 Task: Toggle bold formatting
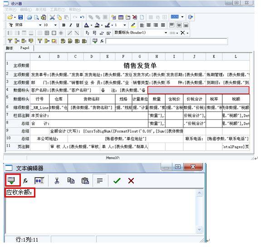[x=64, y=25]
